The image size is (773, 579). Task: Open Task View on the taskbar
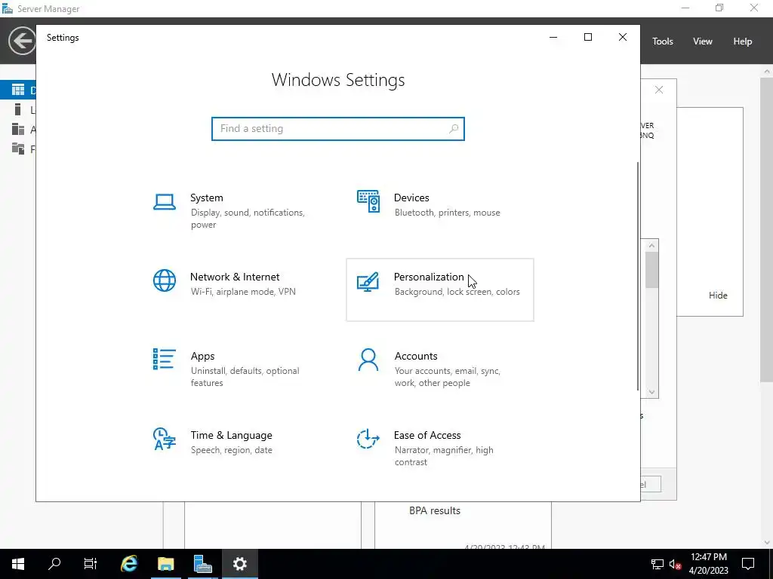pyautogui.click(x=91, y=564)
